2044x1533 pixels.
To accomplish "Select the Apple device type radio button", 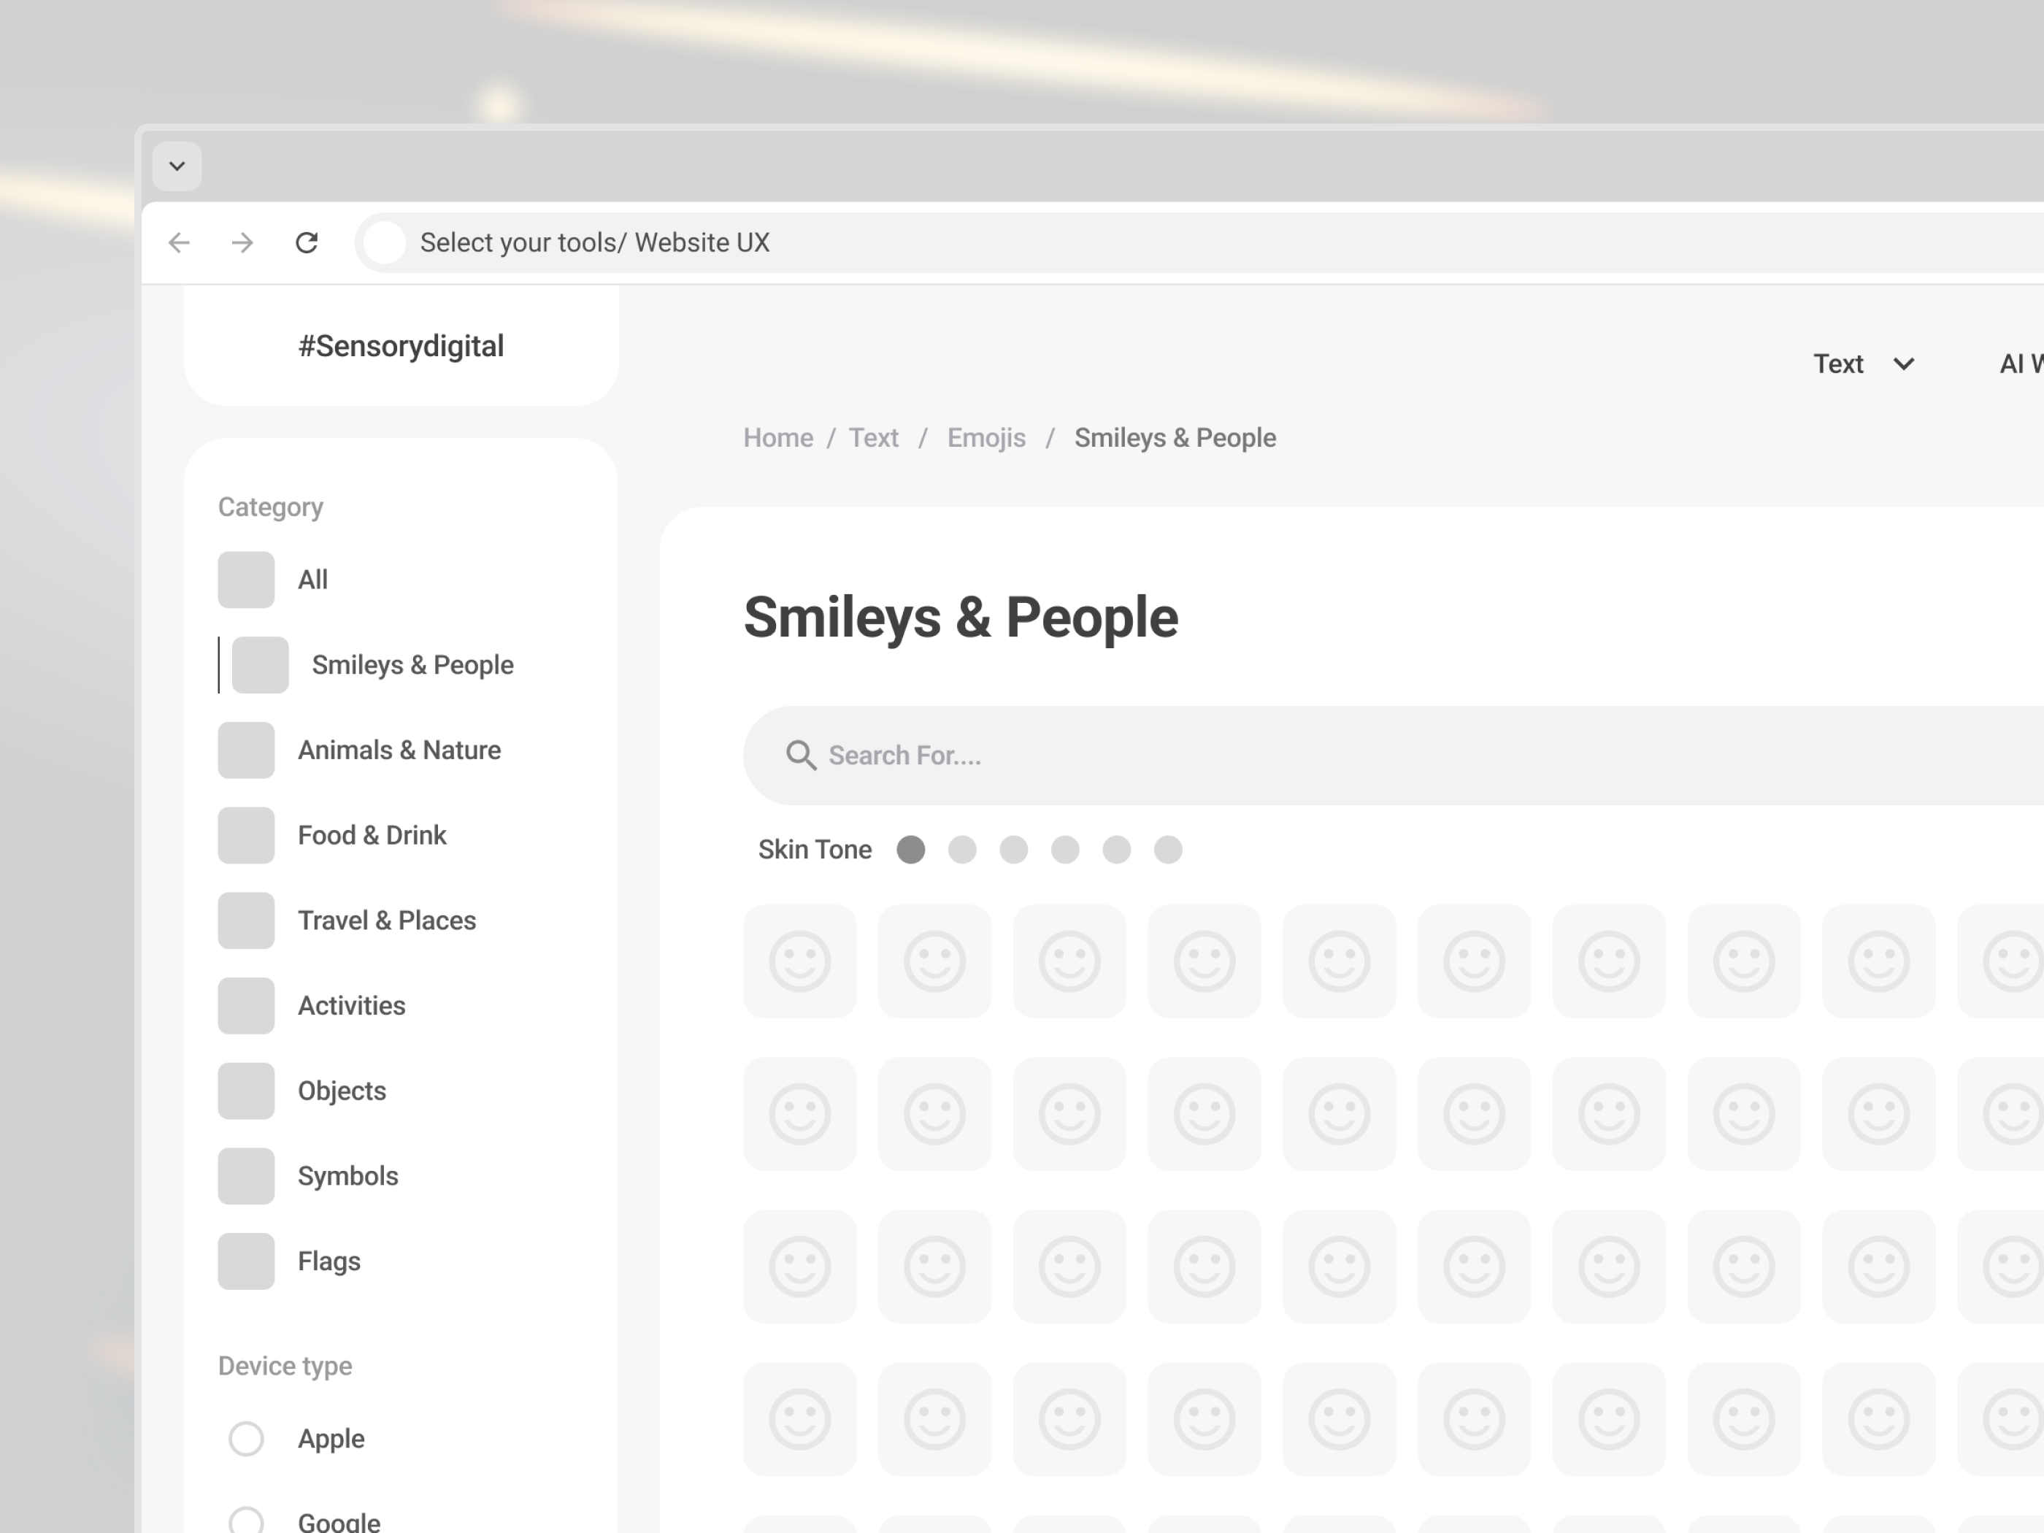I will point(246,1439).
